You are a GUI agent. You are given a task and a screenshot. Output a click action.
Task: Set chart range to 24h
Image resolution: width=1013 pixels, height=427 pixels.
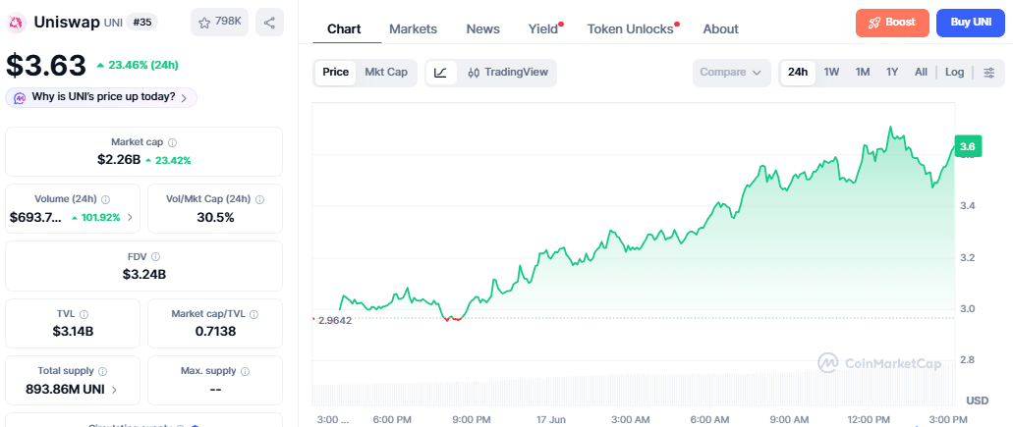[x=798, y=73]
